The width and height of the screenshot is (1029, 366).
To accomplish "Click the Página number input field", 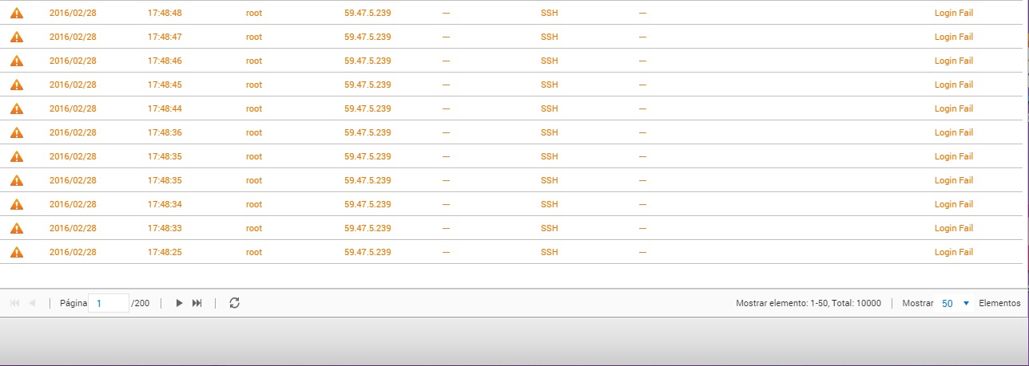I will pos(109,304).
